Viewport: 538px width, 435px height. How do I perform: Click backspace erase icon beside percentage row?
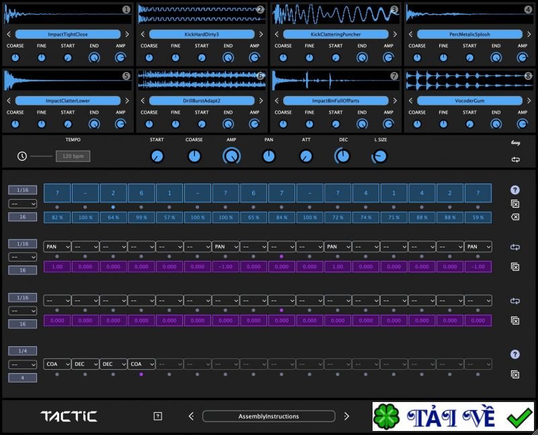(x=515, y=216)
